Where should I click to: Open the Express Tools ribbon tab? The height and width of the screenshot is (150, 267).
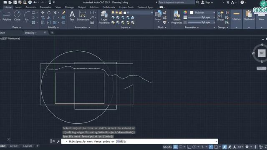(x=126, y=7)
